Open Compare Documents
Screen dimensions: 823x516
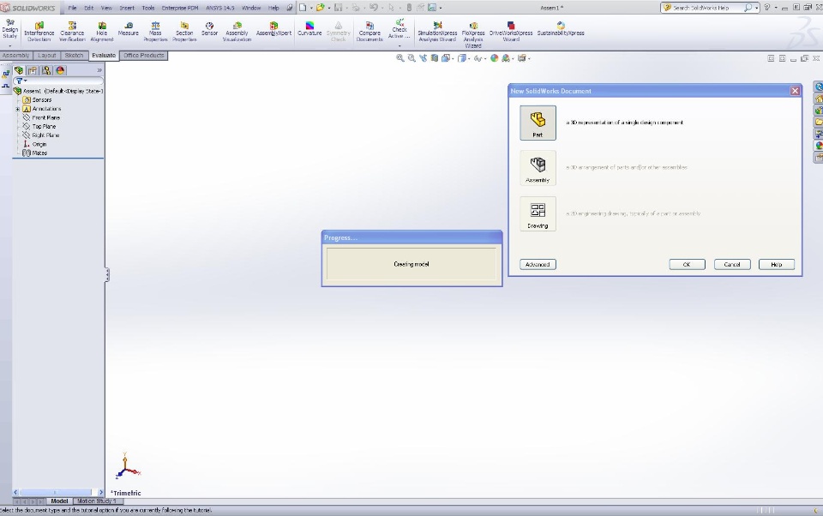[x=369, y=32]
